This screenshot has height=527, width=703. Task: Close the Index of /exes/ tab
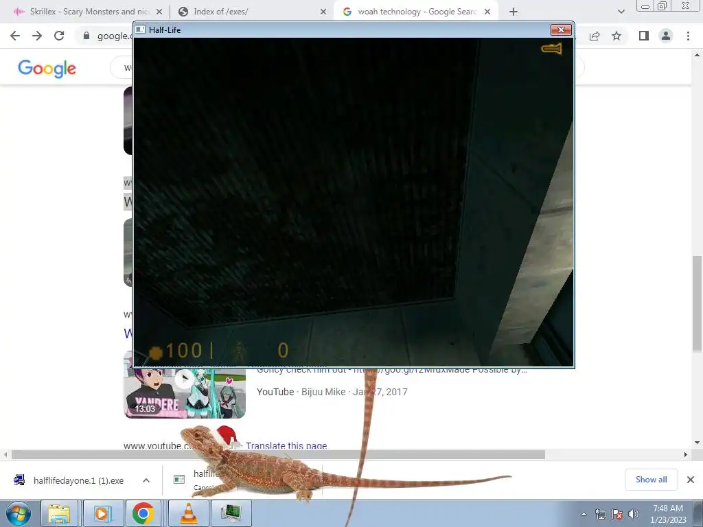pos(323,12)
